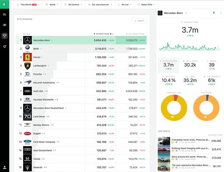The width and height of the screenshot is (224, 172).
Task: Open the All Content dropdown
Action: pyautogui.click(x=73, y=4)
